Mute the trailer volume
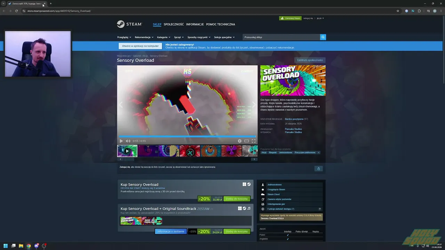This screenshot has width=445, height=250. 128,141
